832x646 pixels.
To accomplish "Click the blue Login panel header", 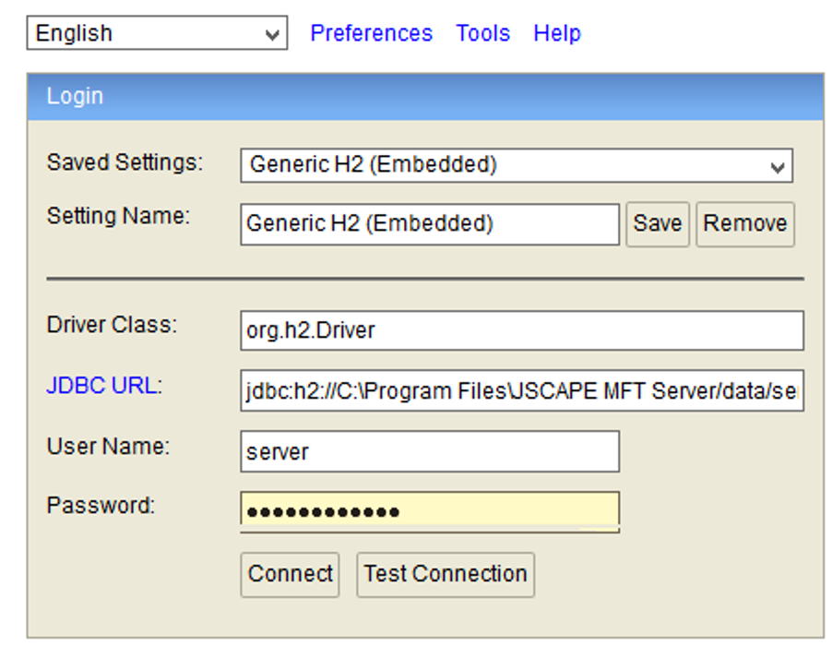I will pyautogui.click(x=425, y=97).
